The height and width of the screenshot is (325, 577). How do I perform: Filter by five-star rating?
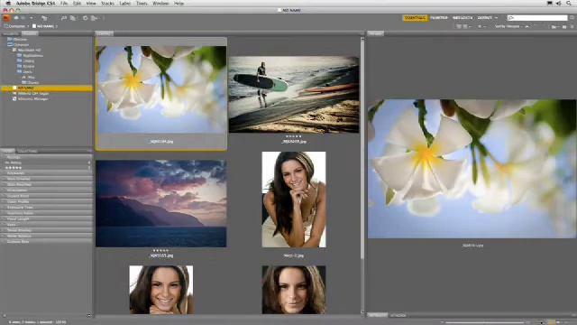(x=47, y=168)
